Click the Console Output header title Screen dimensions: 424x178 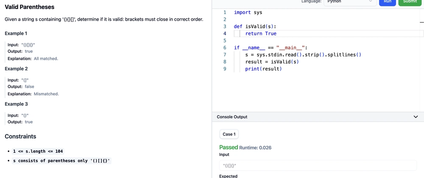coord(232,117)
